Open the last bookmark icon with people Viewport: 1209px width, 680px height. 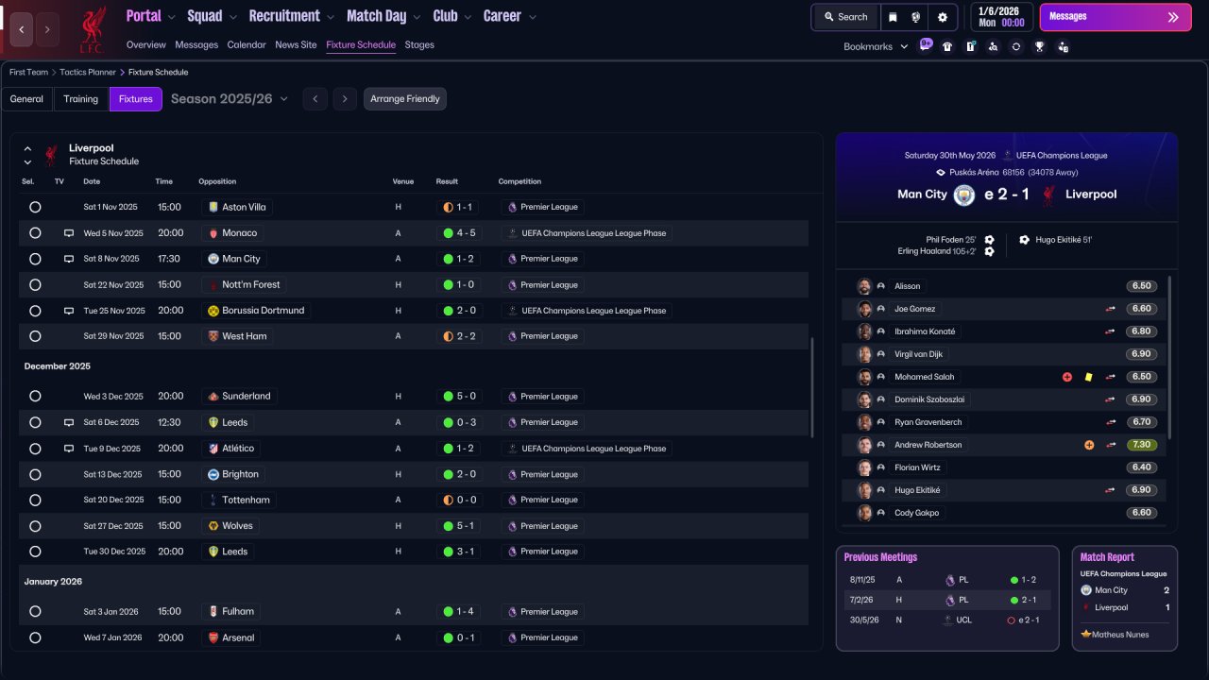1063,46
